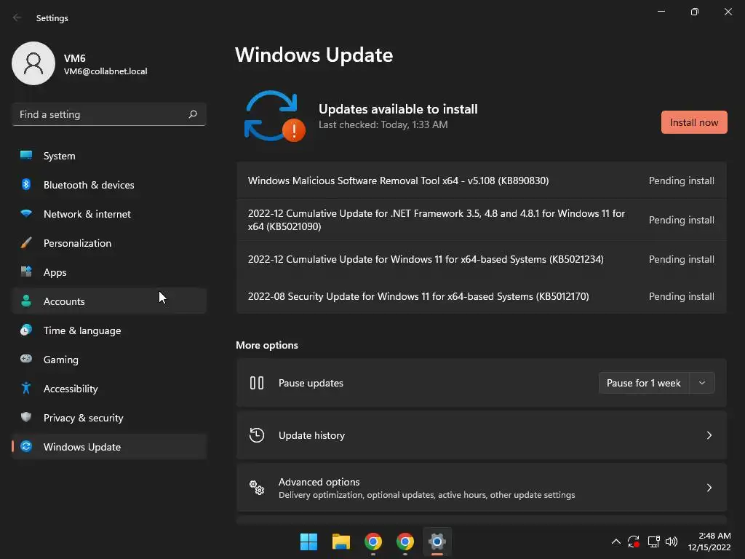Click the Privacy & security shield icon

pos(26,417)
